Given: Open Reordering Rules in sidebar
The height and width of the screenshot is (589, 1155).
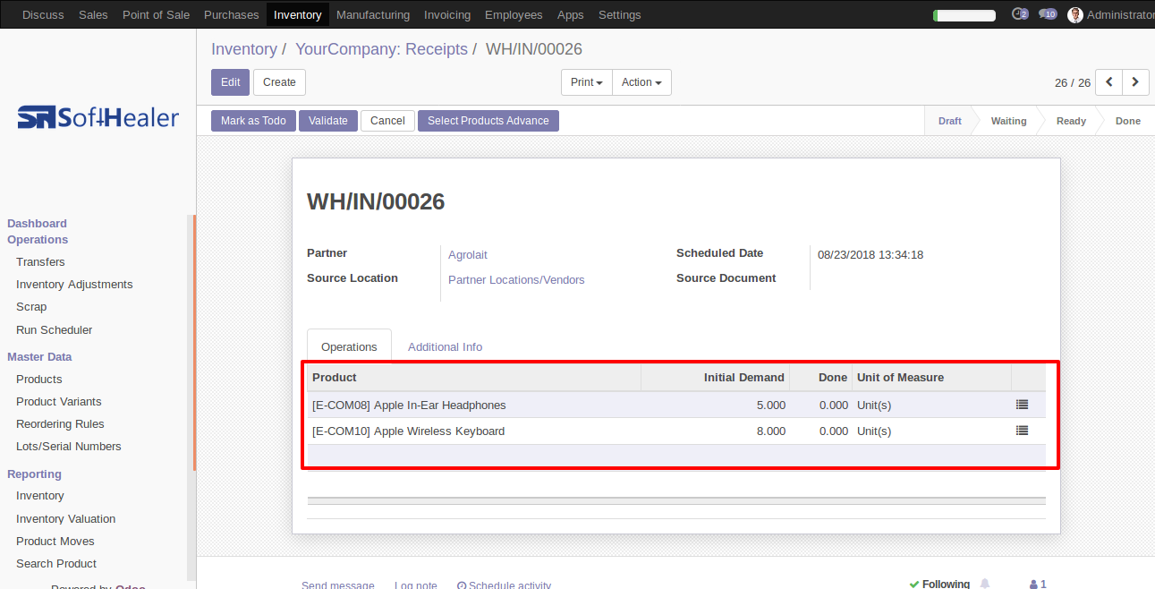Looking at the screenshot, I should pyautogui.click(x=60, y=424).
